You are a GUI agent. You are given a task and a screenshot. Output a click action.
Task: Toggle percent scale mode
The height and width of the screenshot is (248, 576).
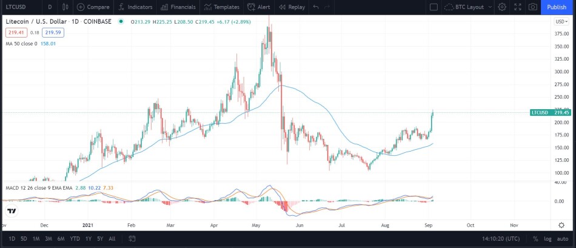[x=535, y=239]
